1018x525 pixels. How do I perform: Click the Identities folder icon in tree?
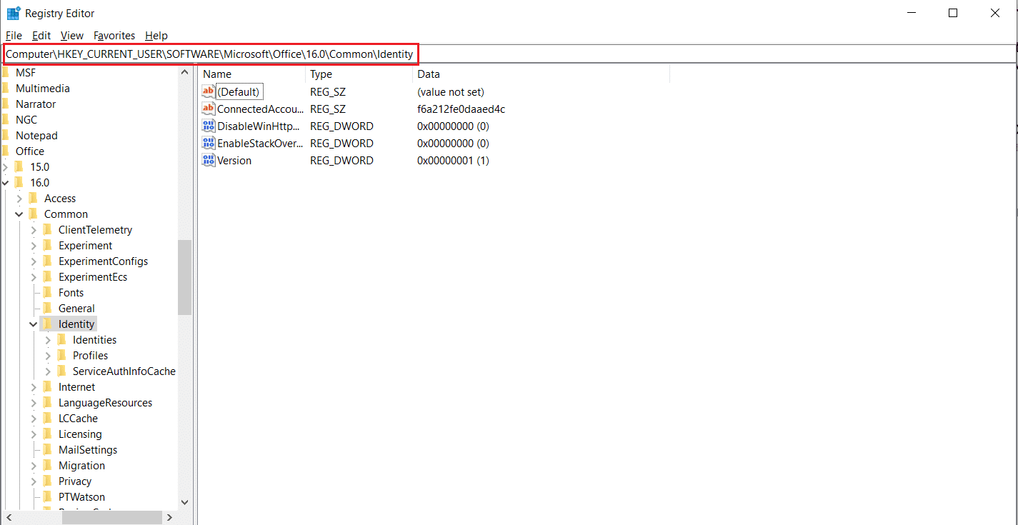pyautogui.click(x=62, y=340)
